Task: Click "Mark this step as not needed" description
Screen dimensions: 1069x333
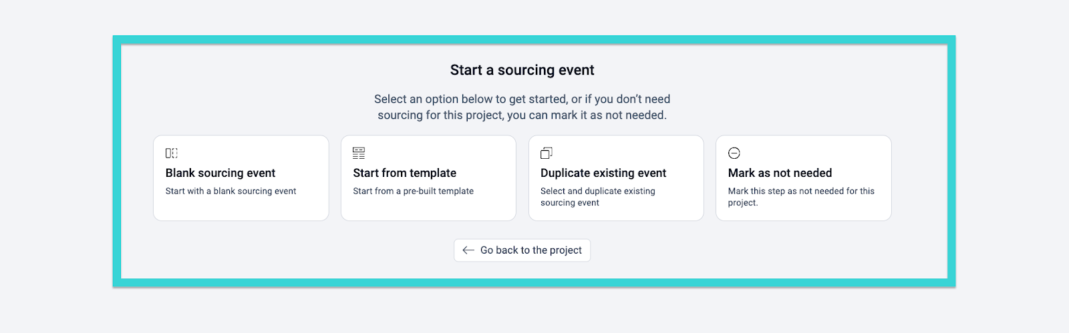Action: point(801,197)
